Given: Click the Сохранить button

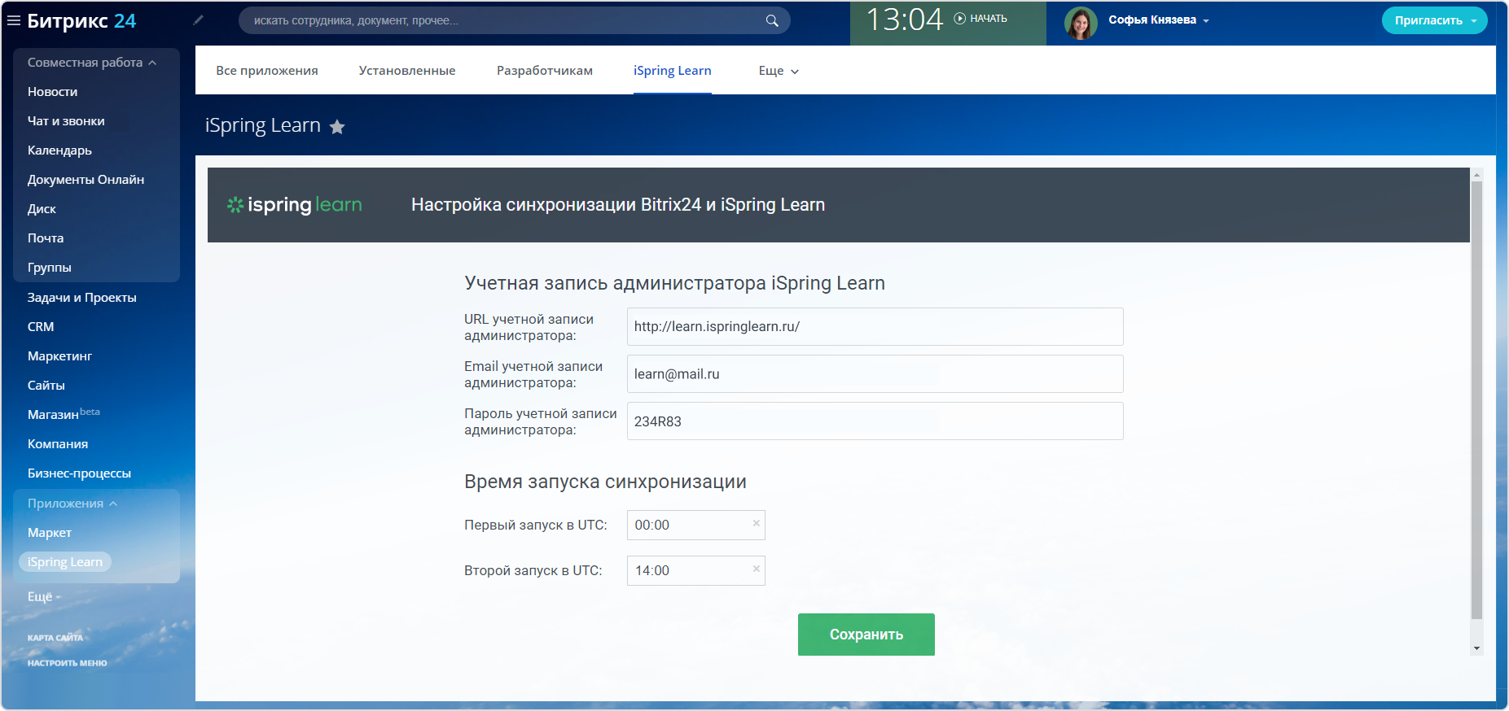Looking at the screenshot, I should 866,635.
